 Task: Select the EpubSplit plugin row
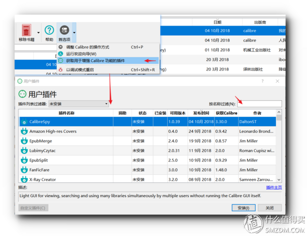pyautogui.click(x=148, y=160)
